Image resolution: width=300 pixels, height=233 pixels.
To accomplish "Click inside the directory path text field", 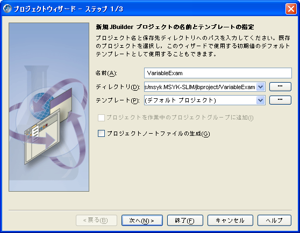I will tap(200, 87).
